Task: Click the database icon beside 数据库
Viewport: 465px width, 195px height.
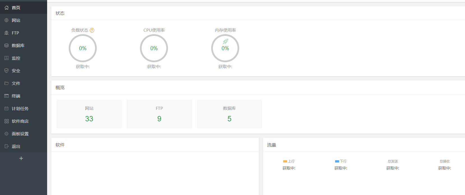Action: [6, 45]
